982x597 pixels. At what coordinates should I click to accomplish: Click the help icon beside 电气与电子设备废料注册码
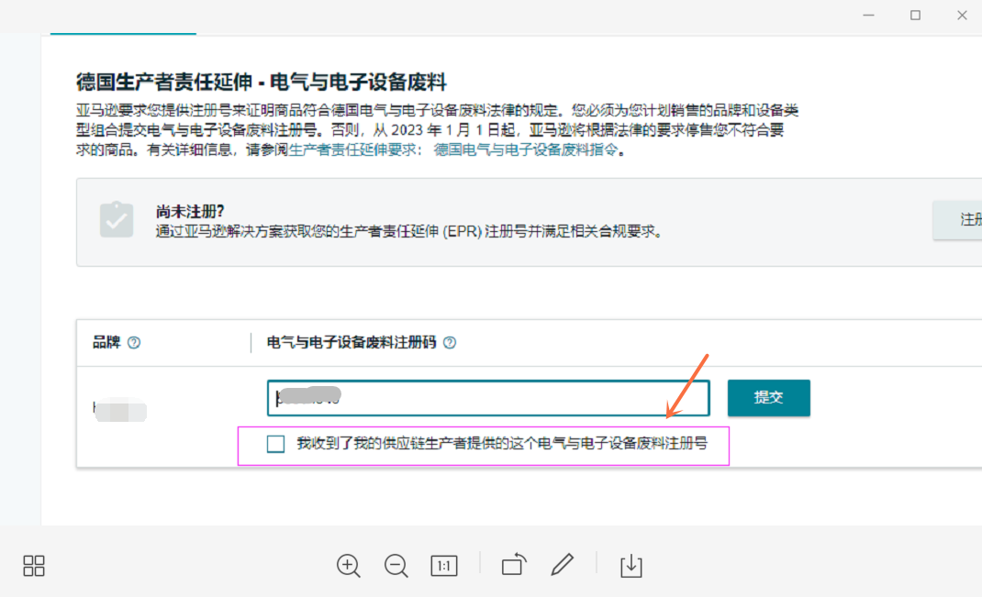(449, 341)
